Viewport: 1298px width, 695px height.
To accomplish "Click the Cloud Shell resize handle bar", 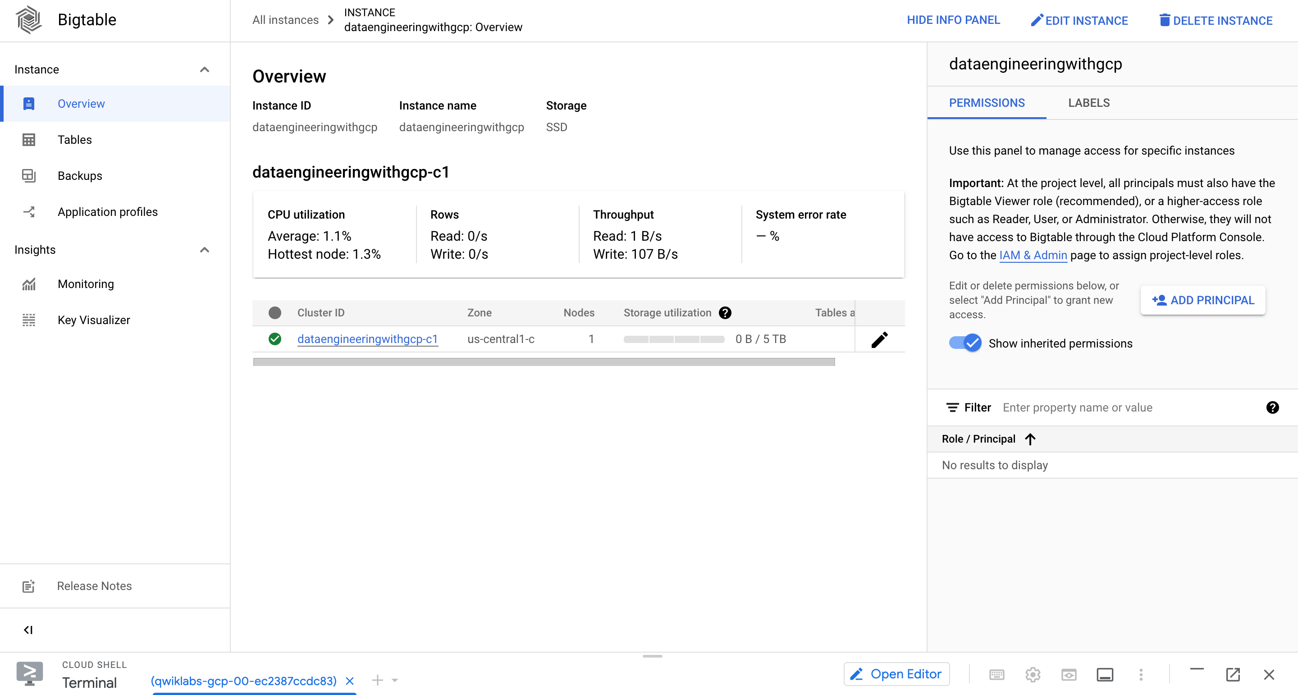I will 653,656.
